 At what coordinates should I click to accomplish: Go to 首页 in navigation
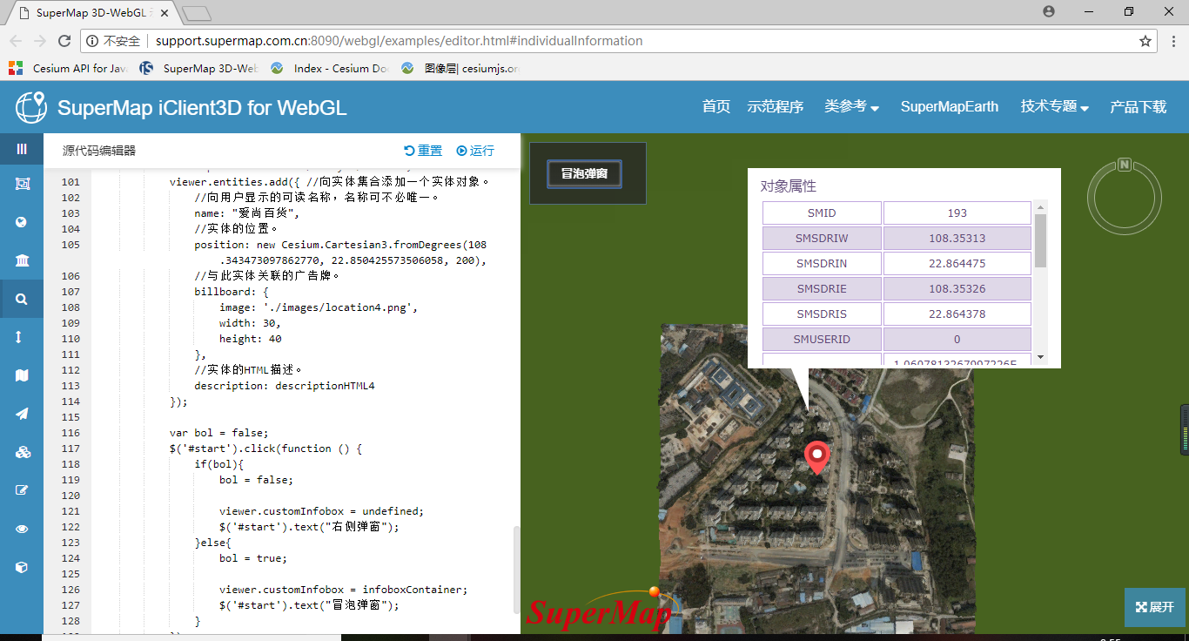coord(716,106)
